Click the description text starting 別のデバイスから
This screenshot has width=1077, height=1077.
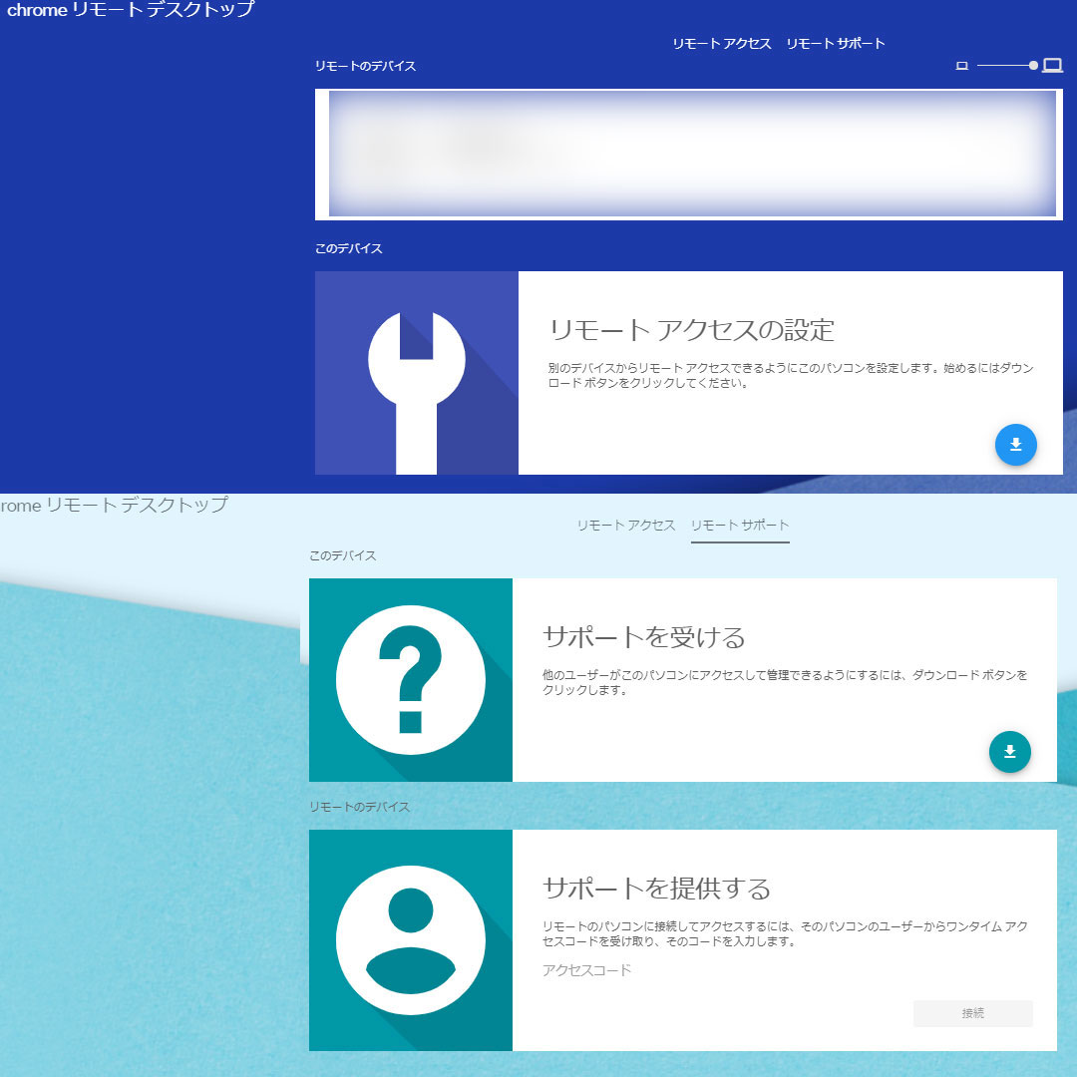coord(791,375)
